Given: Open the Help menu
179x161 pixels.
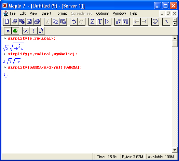Looking at the screenshot, I should (x=133, y=13).
